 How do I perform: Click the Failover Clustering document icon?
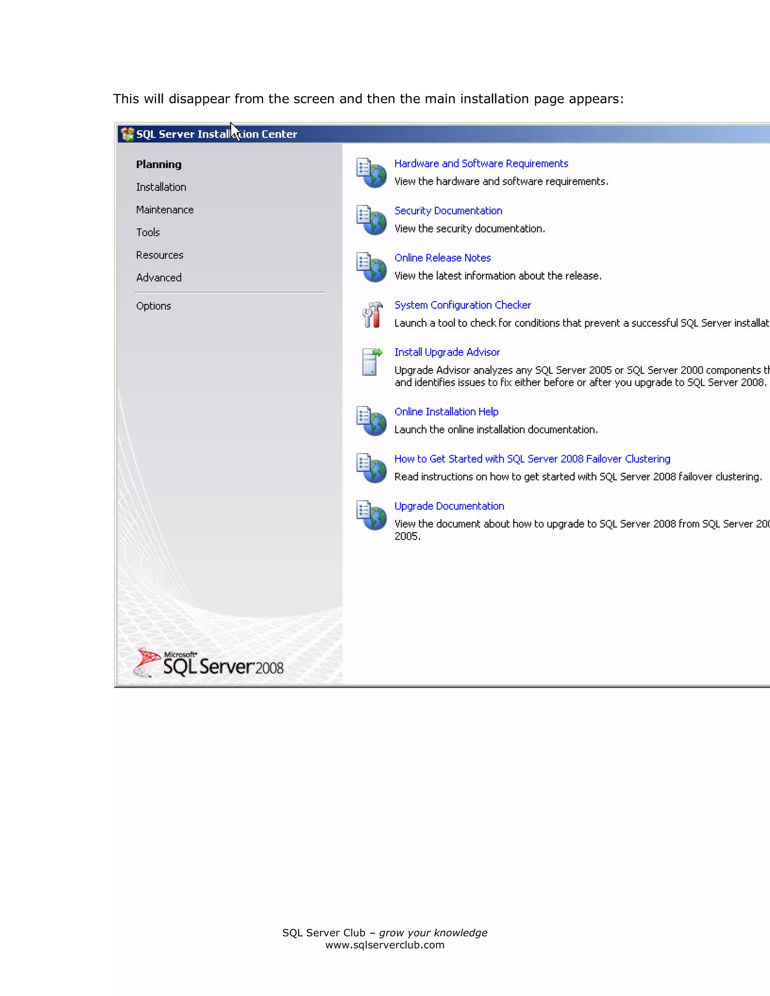[x=371, y=468]
